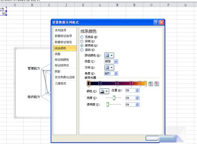Open the 发光和柔化边缘 tab
The height and width of the screenshot is (144, 197).
click(x=65, y=77)
